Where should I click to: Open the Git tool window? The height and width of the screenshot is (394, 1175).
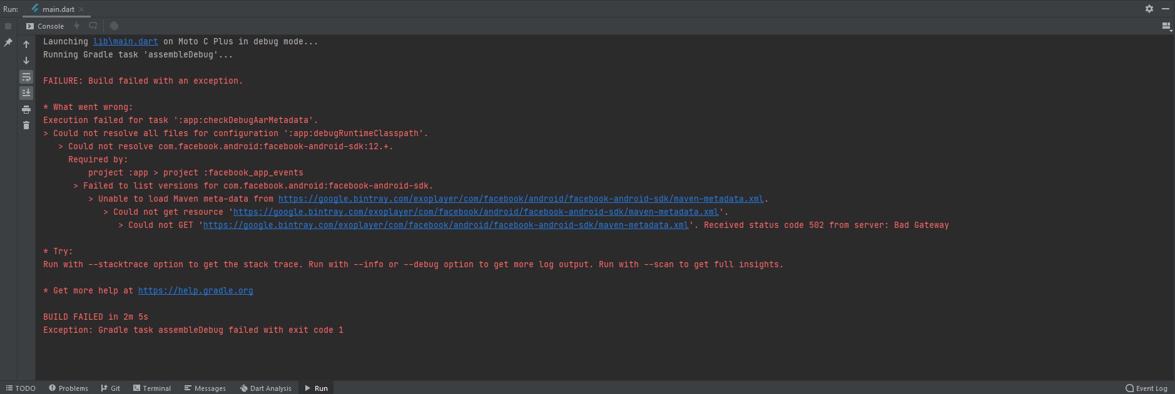[x=111, y=388]
